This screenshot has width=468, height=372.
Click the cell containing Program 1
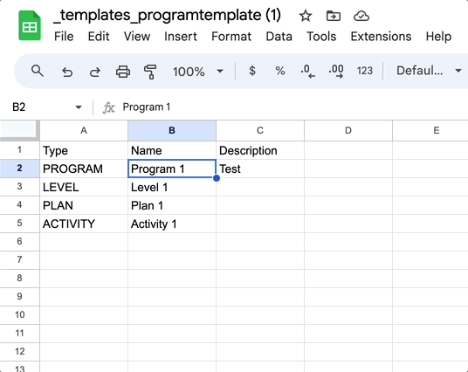172,169
